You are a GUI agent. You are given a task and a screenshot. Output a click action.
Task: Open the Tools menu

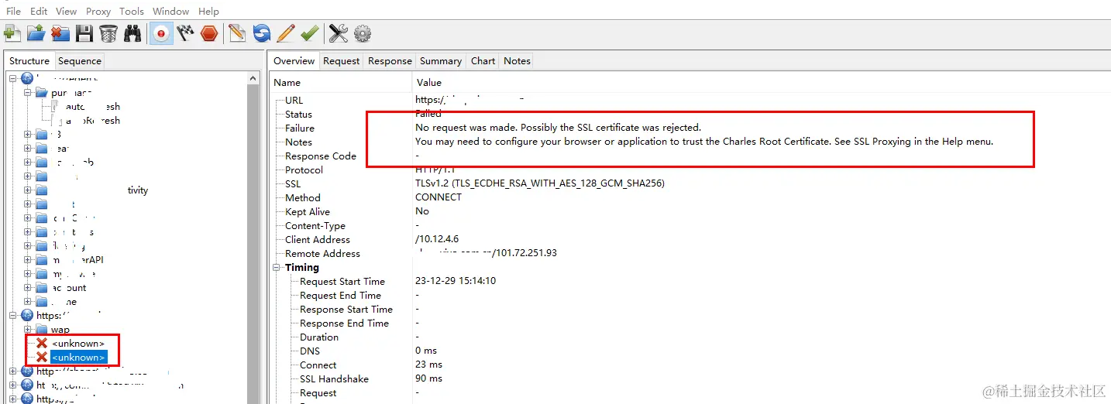coord(132,11)
